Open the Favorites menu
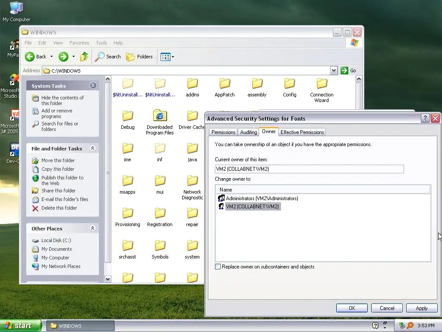The height and width of the screenshot is (332, 442). click(79, 43)
